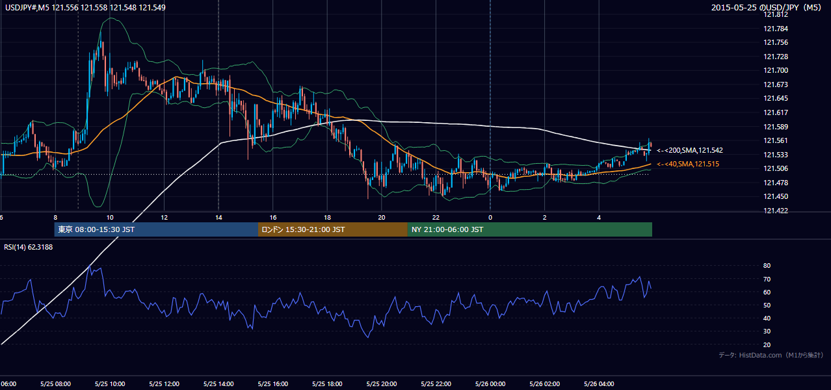Click the NY 21:00-06:00 JST session bar
The height and width of the screenshot is (390, 831).
pos(530,229)
